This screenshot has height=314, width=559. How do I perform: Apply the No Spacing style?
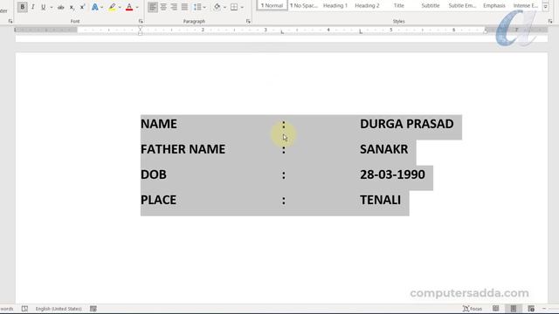coord(303,5)
